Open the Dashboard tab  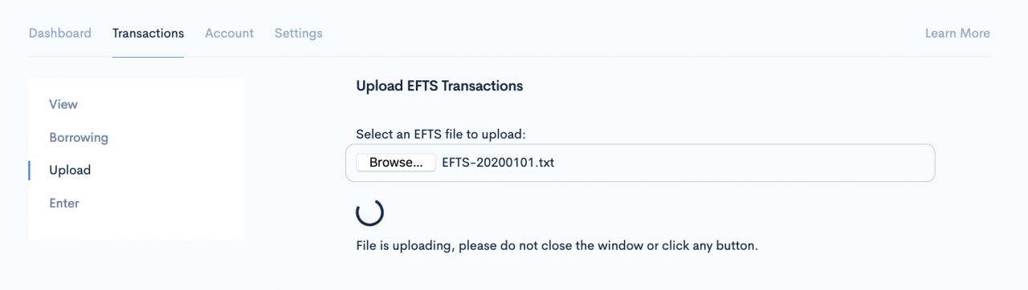click(x=60, y=33)
